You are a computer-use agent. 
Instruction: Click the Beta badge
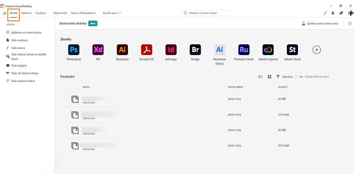click(x=93, y=23)
